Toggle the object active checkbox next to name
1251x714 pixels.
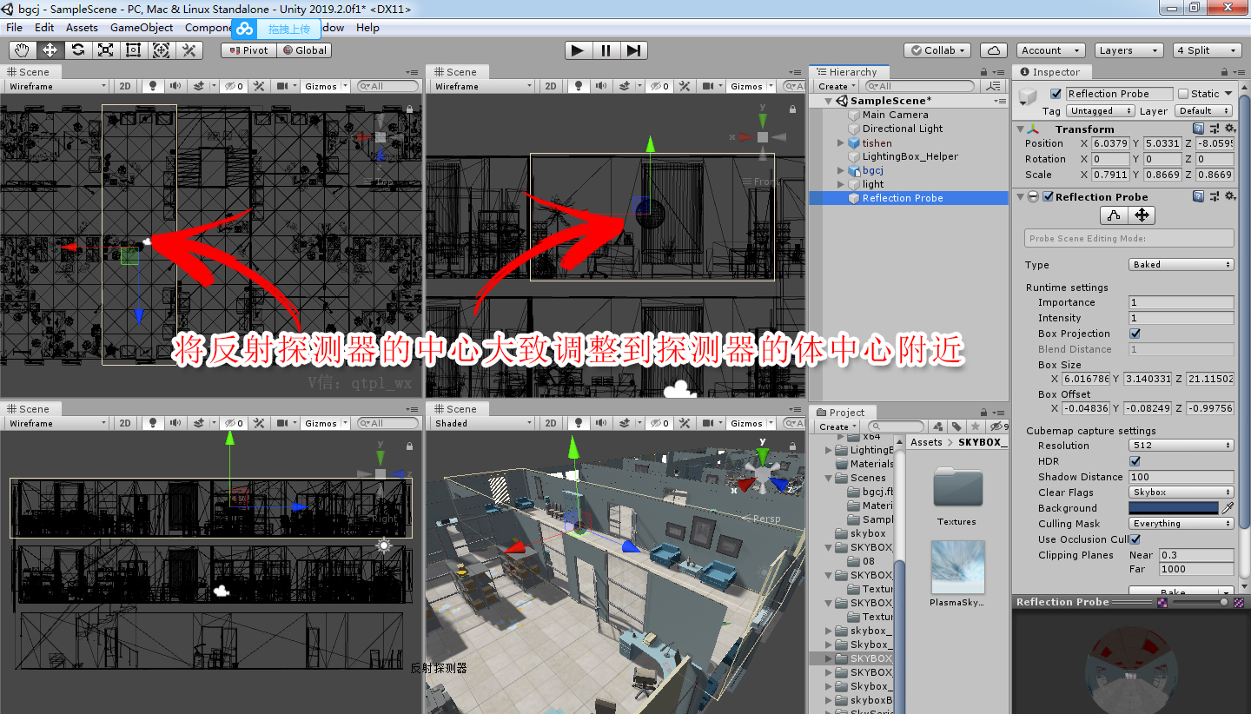pyautogui.click(x=1056, y=94)
